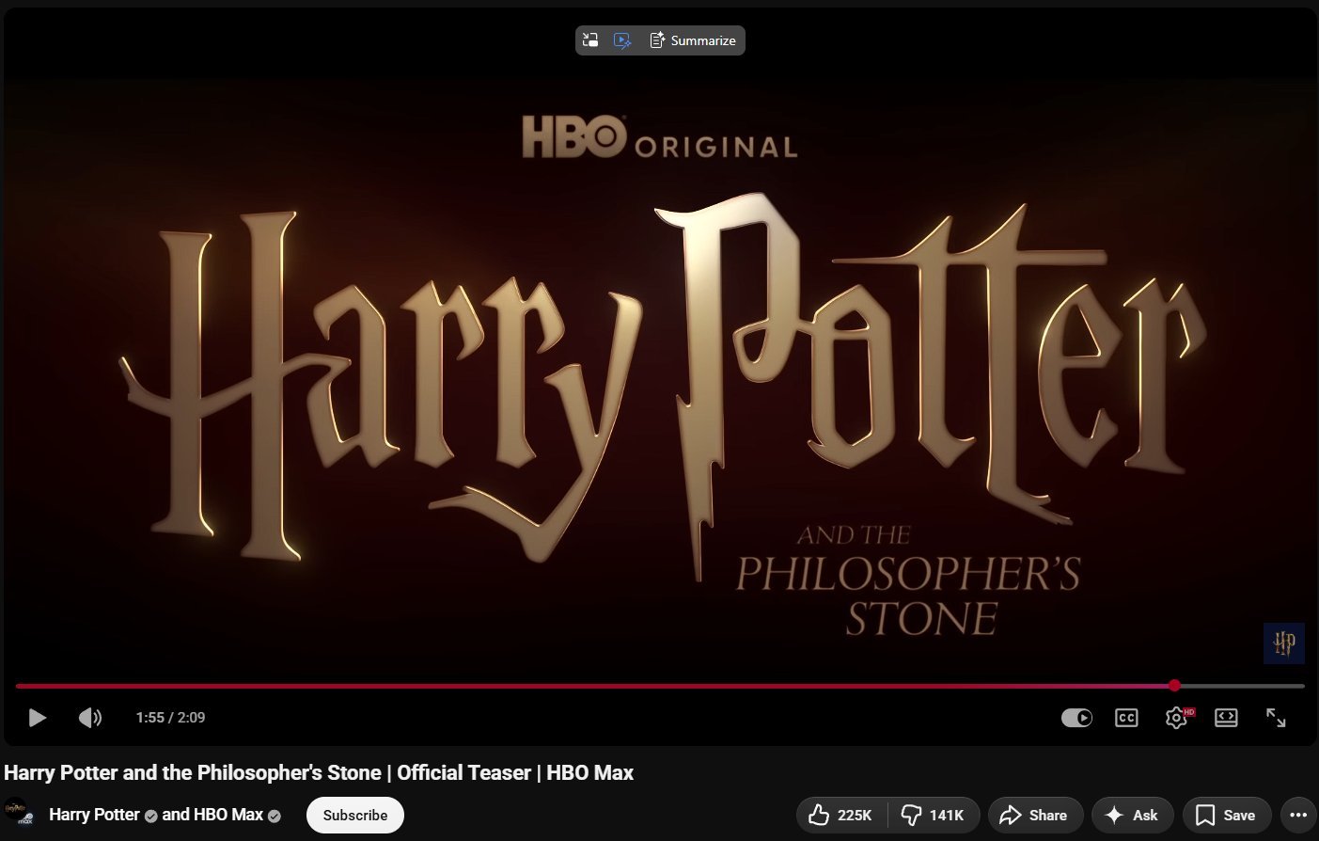Save the video to a playlist
Screen dimensions: 1319x841
[1227, 815]
